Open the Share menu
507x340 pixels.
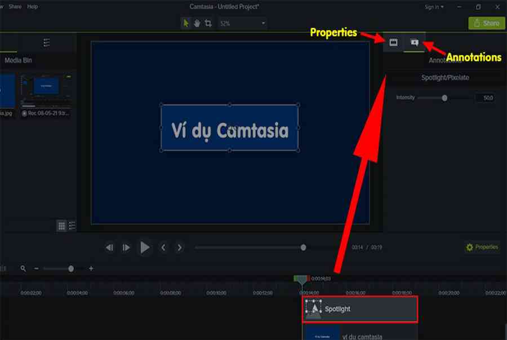(x=15, y=6)
